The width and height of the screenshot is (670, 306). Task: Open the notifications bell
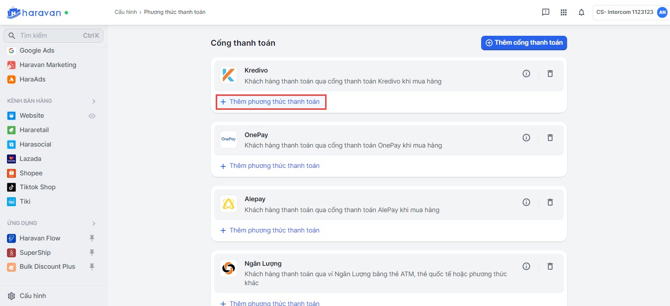click(582, 12)
